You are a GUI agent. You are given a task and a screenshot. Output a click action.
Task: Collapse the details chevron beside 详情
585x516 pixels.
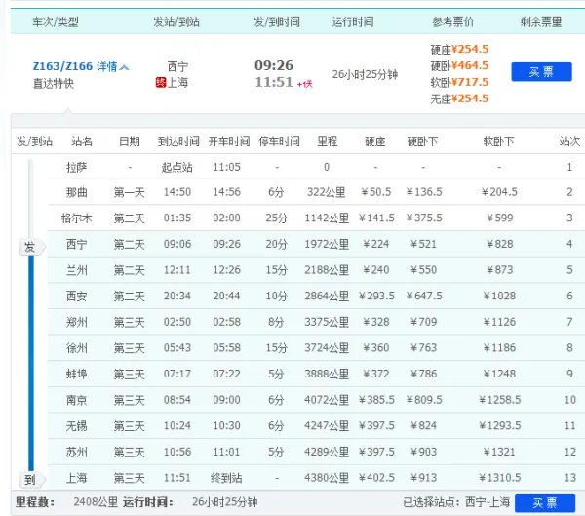tap(125, 67)
